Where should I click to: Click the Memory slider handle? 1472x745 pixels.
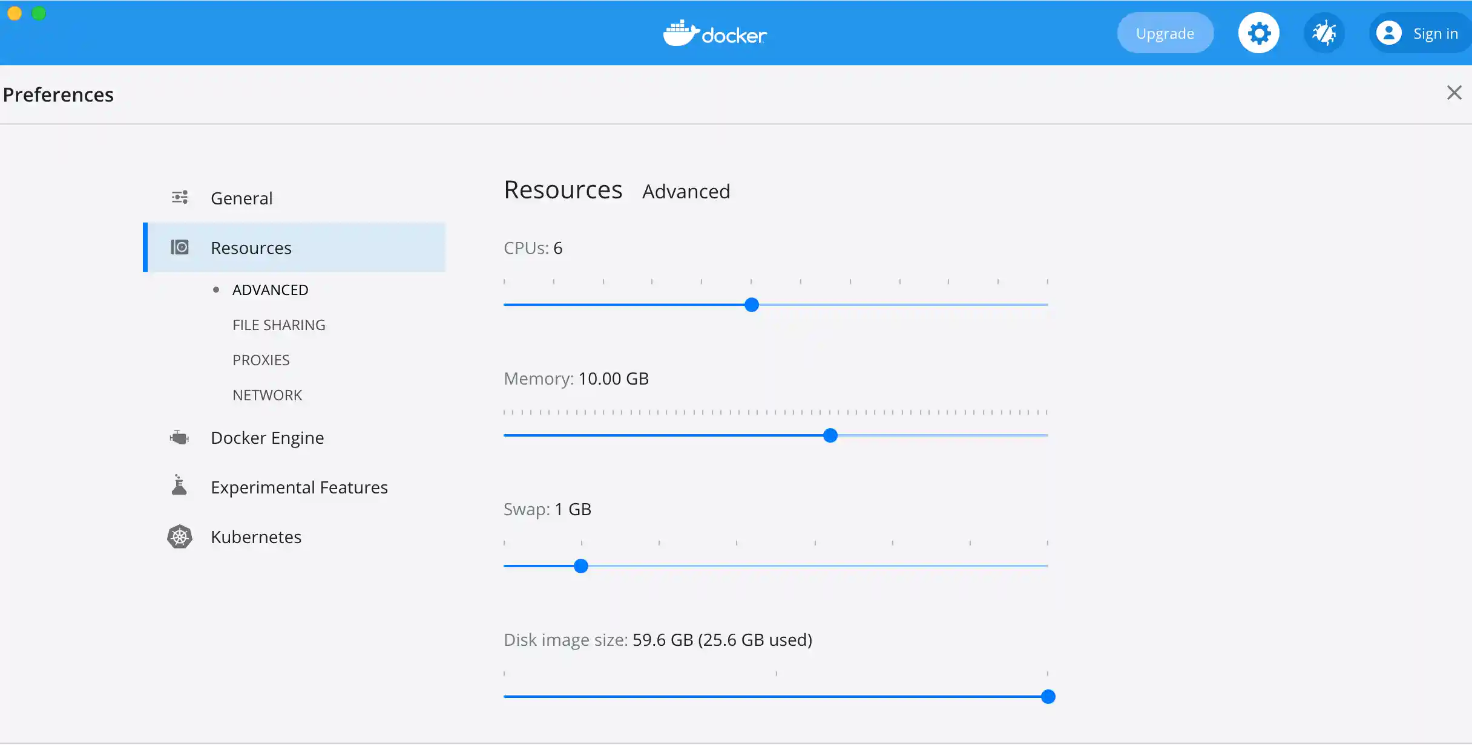[x=830, y=435]
